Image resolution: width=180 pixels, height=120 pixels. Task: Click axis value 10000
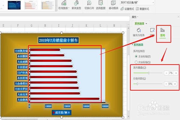click(x=48, y=106)
